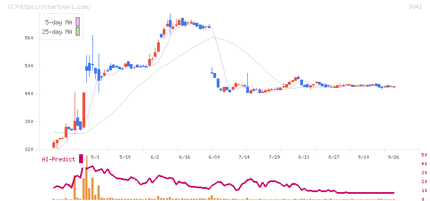This screenshot has width=430, height=201.
Task: Select the 5/19 date axis label
Action: point(125,158)
